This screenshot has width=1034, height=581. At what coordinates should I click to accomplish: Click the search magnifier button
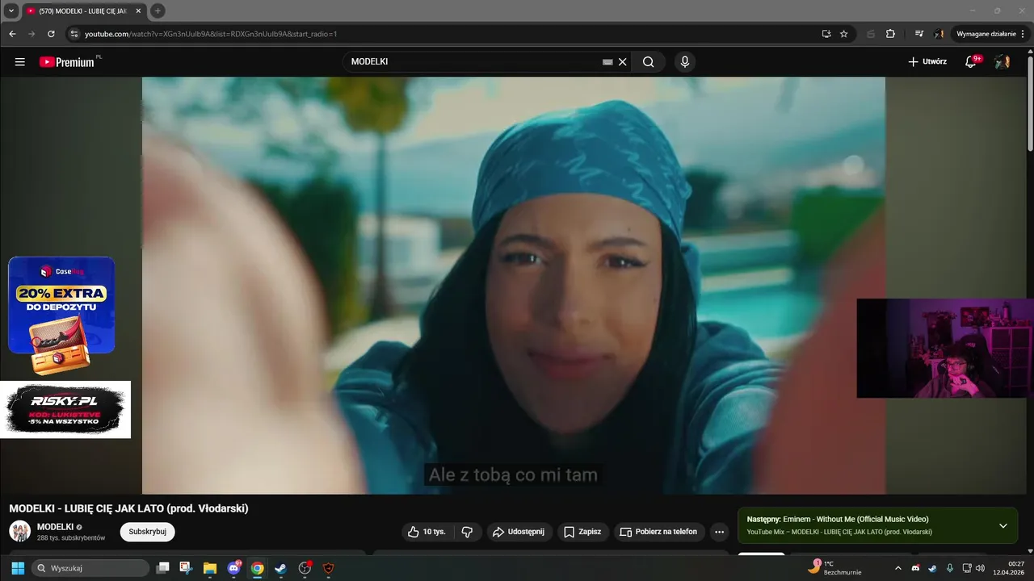(x=648, y=61)
